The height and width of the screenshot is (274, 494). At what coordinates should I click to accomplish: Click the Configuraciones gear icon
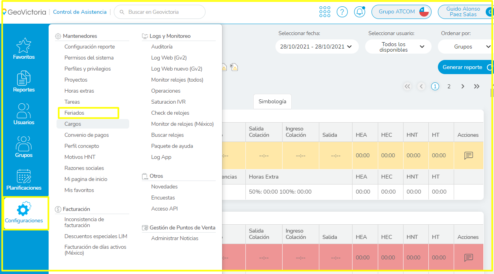[24, 209]
